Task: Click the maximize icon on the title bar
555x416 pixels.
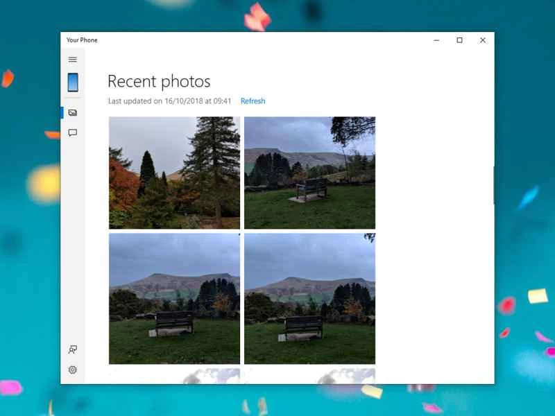Action: tap(459, 40)
